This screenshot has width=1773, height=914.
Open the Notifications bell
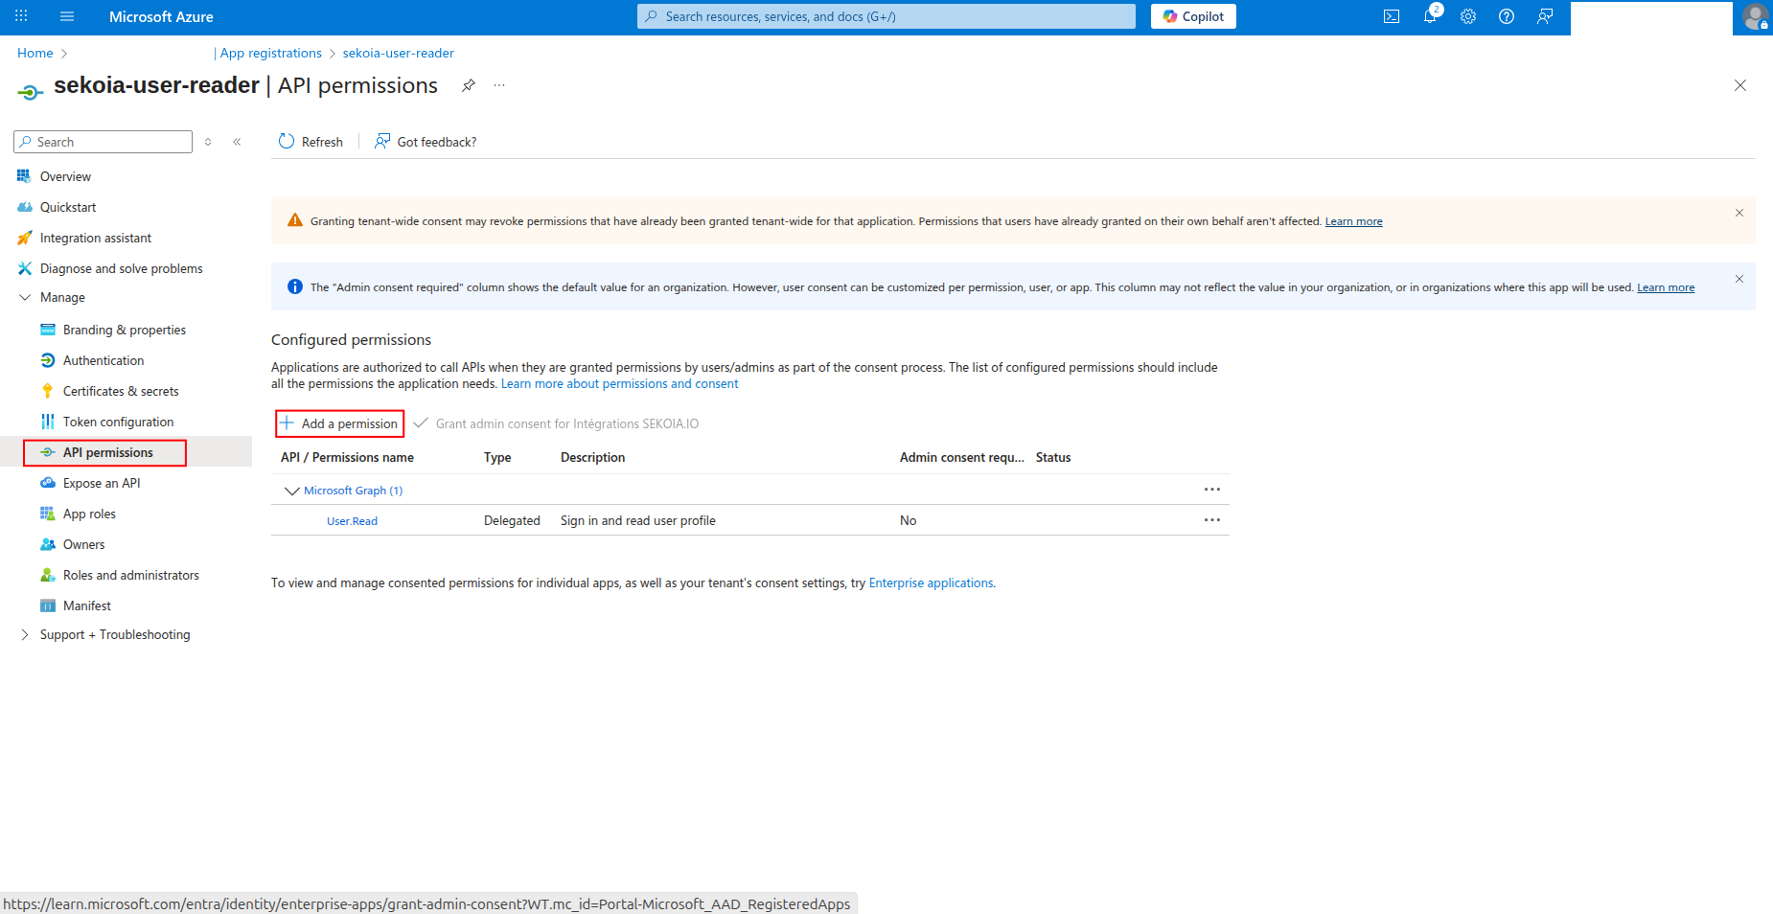(x=1429, y=16)
